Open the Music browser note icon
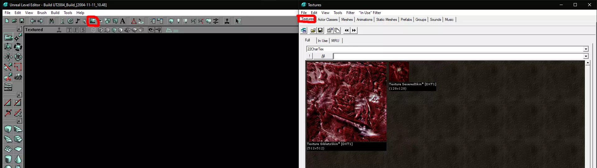The image size is (597, 168). click(78, 21)
